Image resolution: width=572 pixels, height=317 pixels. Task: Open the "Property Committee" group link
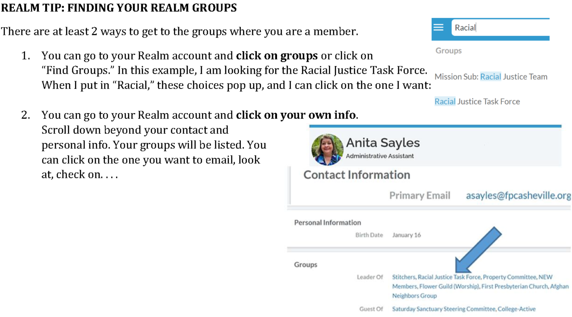tap(509, 277)
